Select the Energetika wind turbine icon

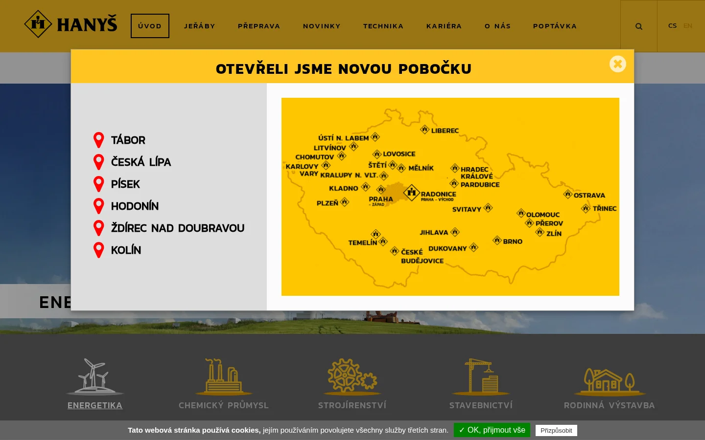(x=95, y=376)
